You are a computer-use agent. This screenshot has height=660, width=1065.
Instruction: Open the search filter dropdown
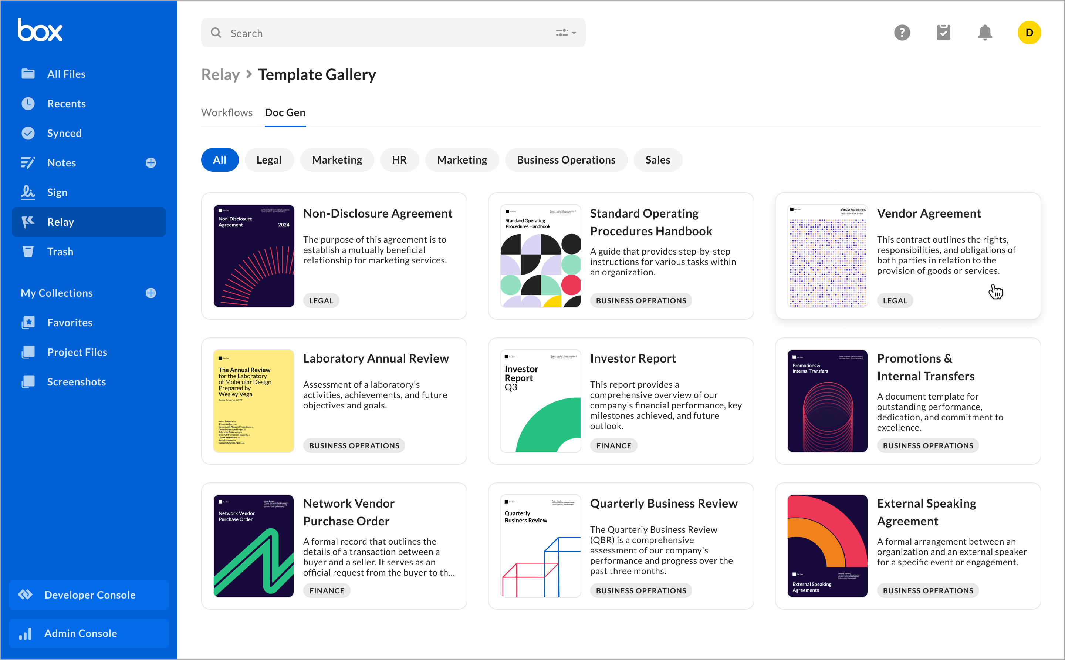[565, 32]
